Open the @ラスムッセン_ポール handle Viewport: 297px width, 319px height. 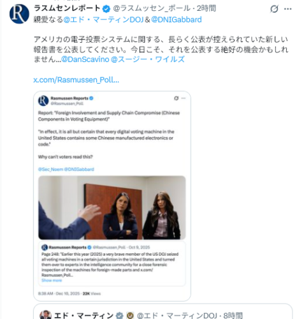point(152,8)
